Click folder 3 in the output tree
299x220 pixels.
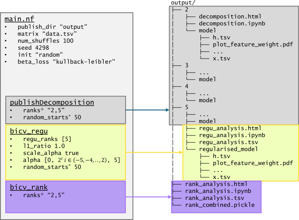187,65
